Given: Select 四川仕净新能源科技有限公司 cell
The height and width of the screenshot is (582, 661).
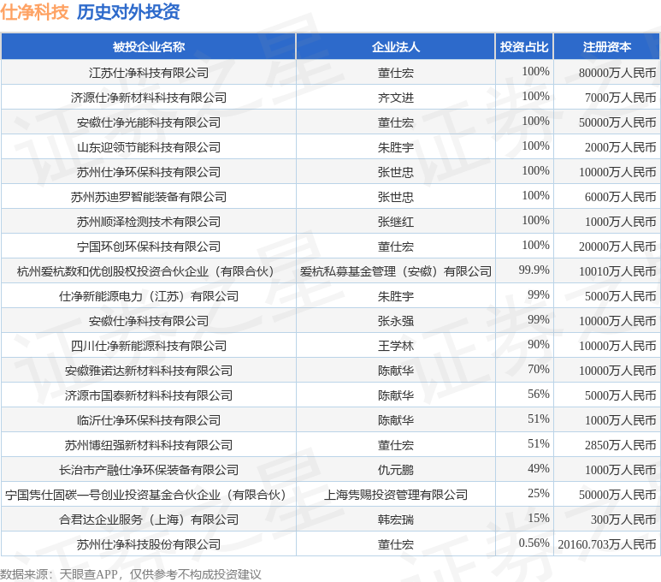Looking at the screenshot, I should pos(149,346).
